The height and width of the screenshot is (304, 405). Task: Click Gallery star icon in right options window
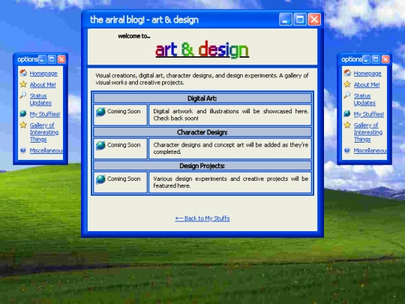click(x=347, y=125)
